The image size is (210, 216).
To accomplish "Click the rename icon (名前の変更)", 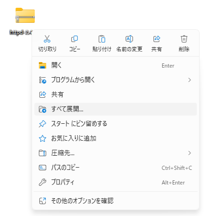I will tap(129, 39).
